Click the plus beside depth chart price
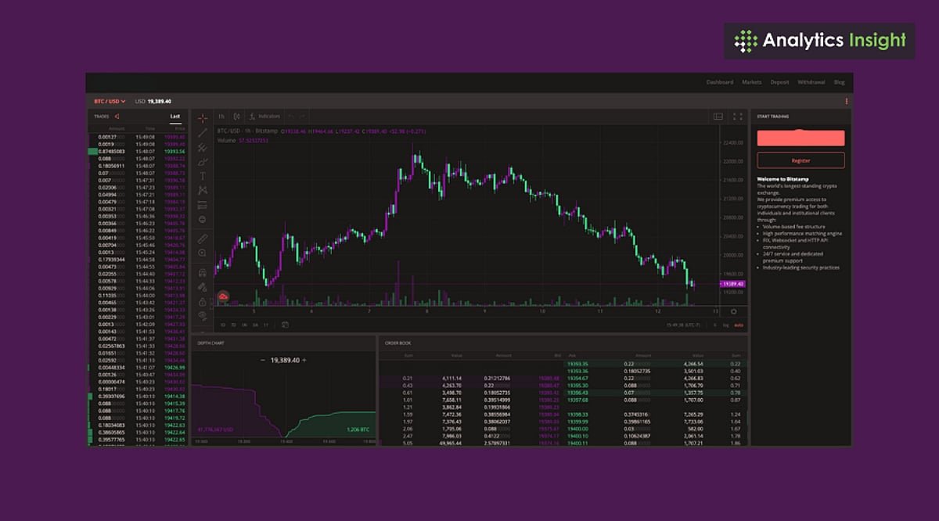The image size is (939, 521). [304, 360]
